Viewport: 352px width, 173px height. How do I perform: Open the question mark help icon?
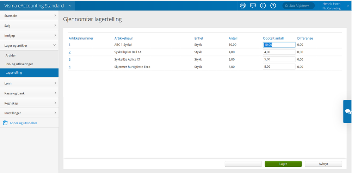click(x=273, y=6)
